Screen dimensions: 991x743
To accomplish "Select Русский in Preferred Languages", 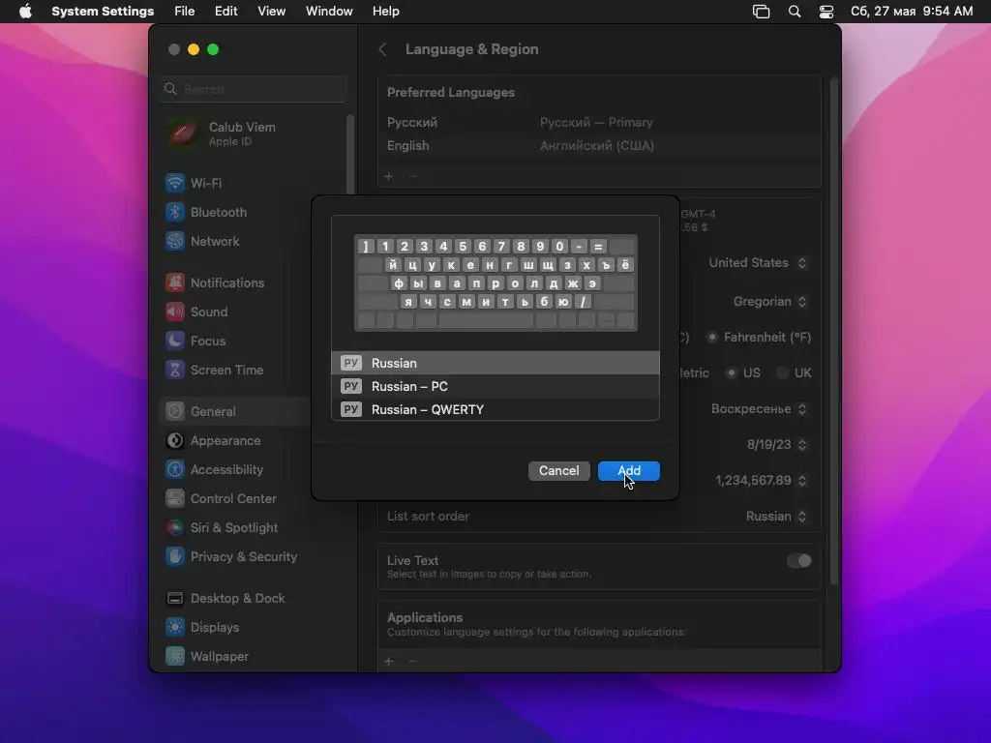I will tap(599, 122).
